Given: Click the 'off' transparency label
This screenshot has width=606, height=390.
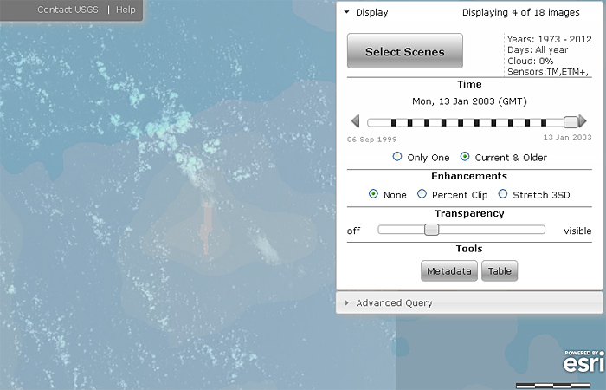Looking at the screenshot, I should tap(353, 231).
